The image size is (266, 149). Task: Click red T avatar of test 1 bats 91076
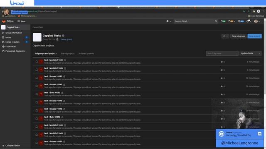41,119
